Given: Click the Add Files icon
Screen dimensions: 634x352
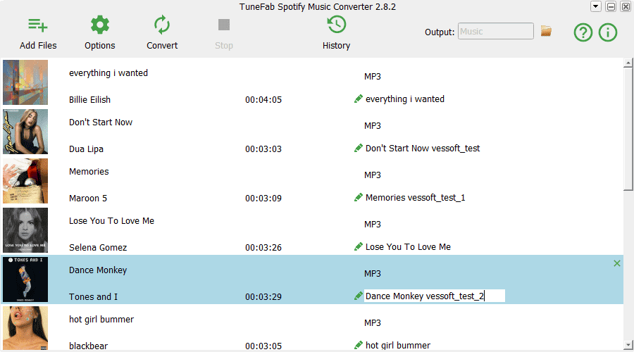Looking at the screenshot, I should [38, 25].
